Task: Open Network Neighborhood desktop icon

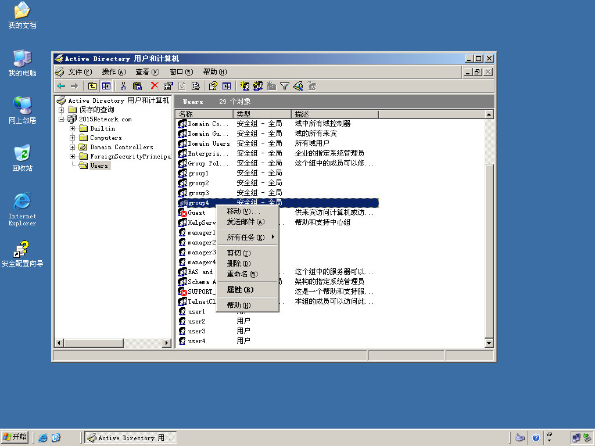Action: click(22, 111)
